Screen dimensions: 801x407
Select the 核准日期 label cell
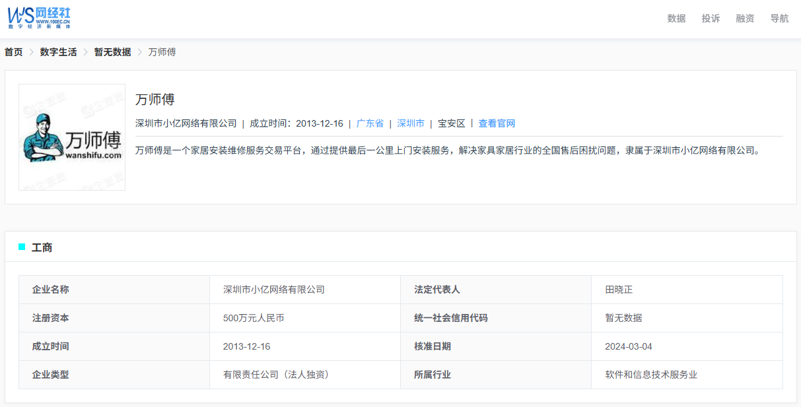coord(496,346)
